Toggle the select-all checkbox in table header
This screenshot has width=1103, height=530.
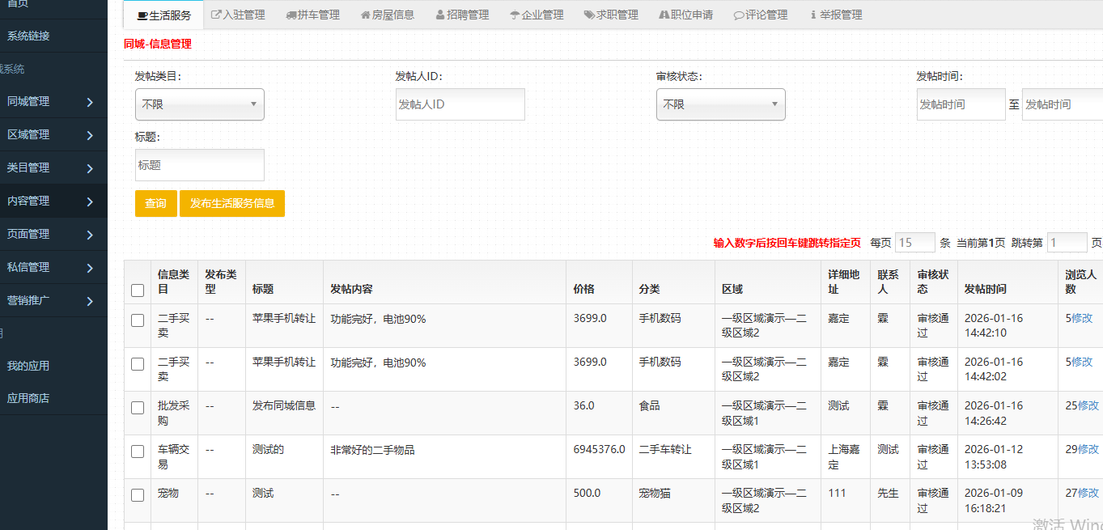point(138,290)
